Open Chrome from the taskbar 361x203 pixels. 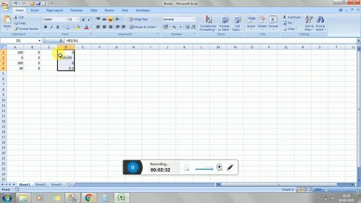point(89,198)
